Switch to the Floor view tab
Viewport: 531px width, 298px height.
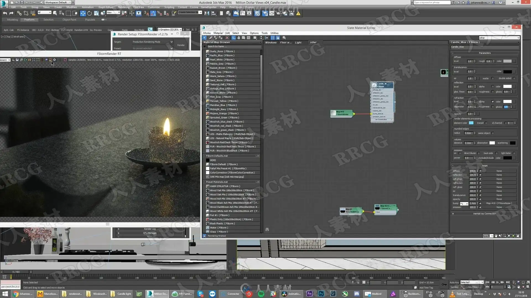tap(285, 42)
